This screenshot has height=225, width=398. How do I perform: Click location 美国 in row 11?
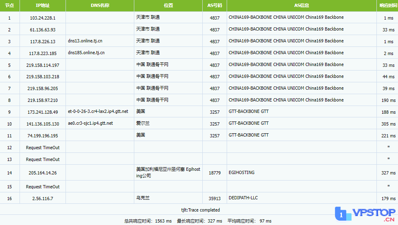[x=141, y=135]
